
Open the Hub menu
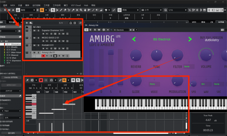[86, 5]
